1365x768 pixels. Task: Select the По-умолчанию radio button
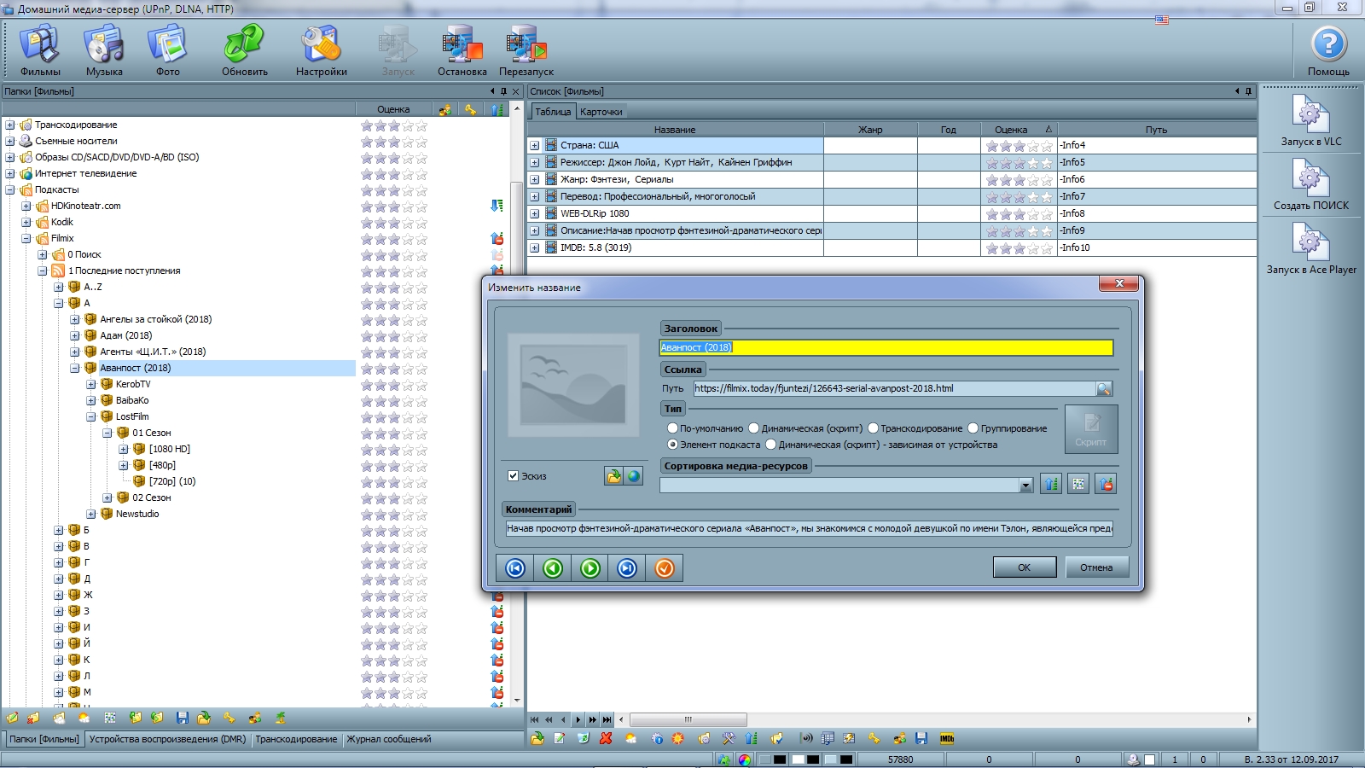pyautogui.click(x=672, y=428)
